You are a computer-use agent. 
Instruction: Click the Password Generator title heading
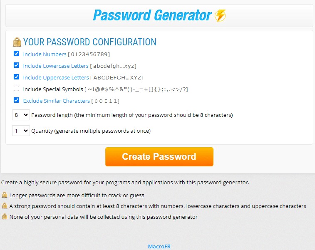click(152, 16)
